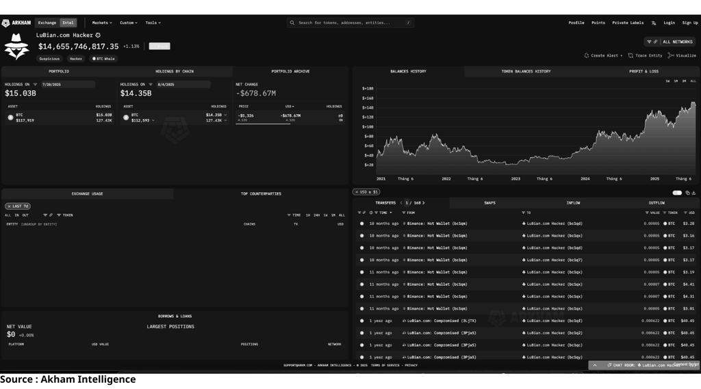This screenshot has width=701, height=389.
Task: Open the Inflow tab
Action: 573,203
